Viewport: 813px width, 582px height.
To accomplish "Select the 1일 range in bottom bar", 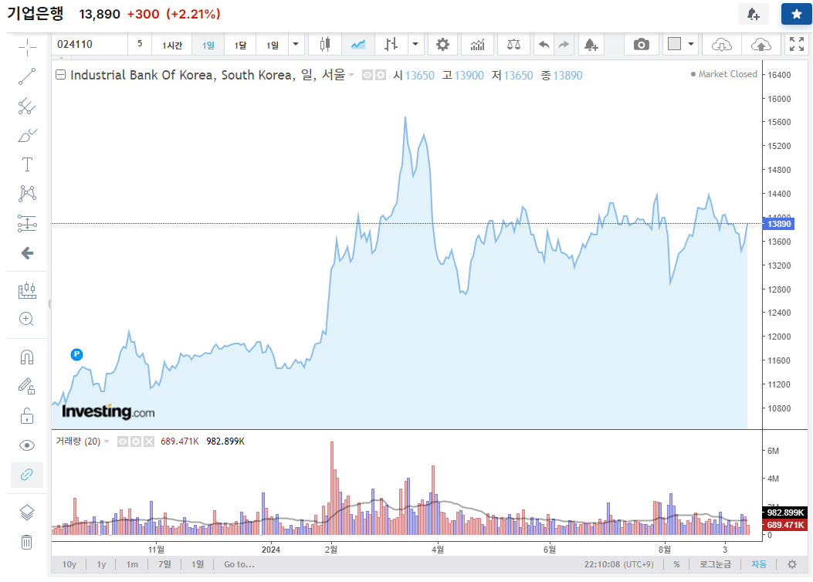I will (x=198, y=564).
